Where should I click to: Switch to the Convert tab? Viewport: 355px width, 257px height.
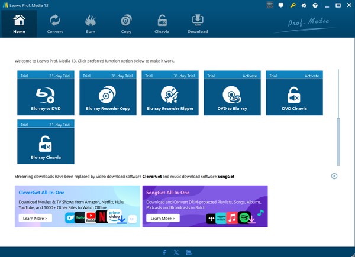click(x=55, y=24)
